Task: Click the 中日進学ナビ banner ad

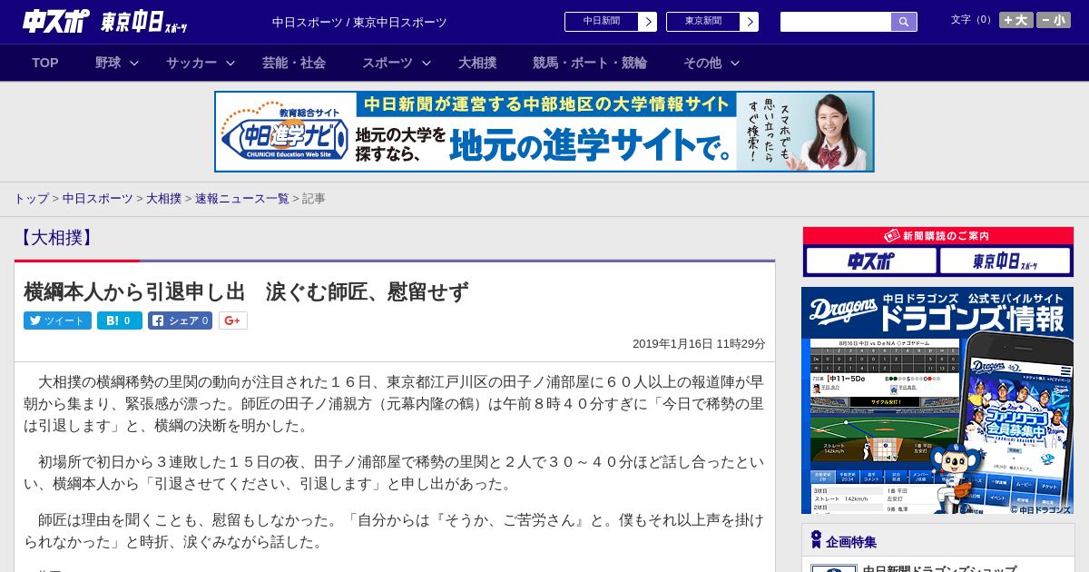Action: click(544, 132)
